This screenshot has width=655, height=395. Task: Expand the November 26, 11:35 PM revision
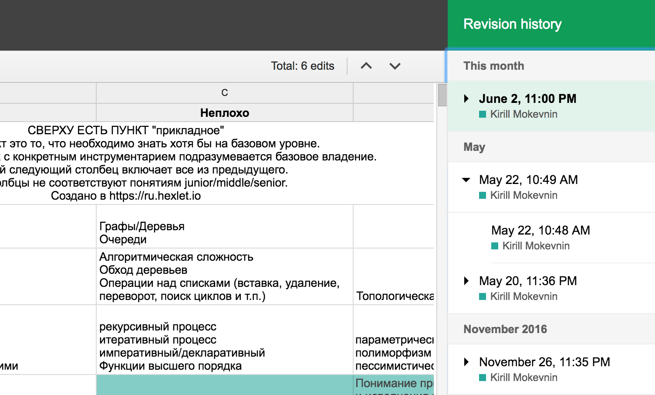pyautogui.click(x=466, y=362)
